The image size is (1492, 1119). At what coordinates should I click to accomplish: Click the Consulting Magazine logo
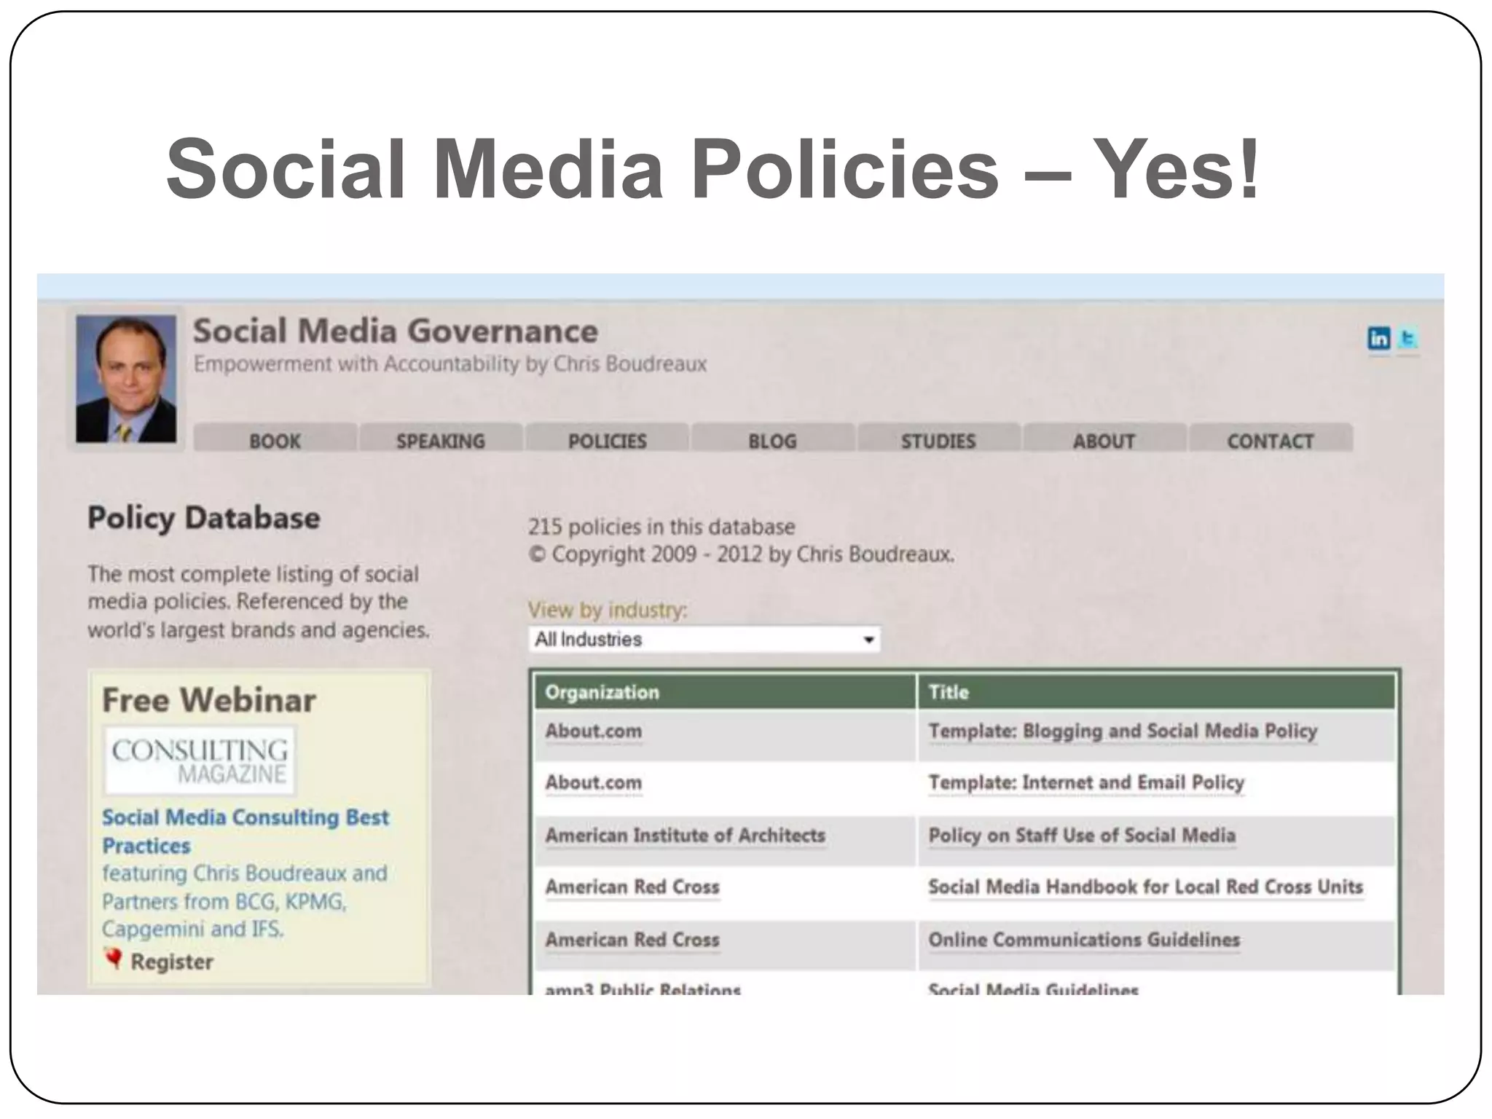click(x=200, y=760)
